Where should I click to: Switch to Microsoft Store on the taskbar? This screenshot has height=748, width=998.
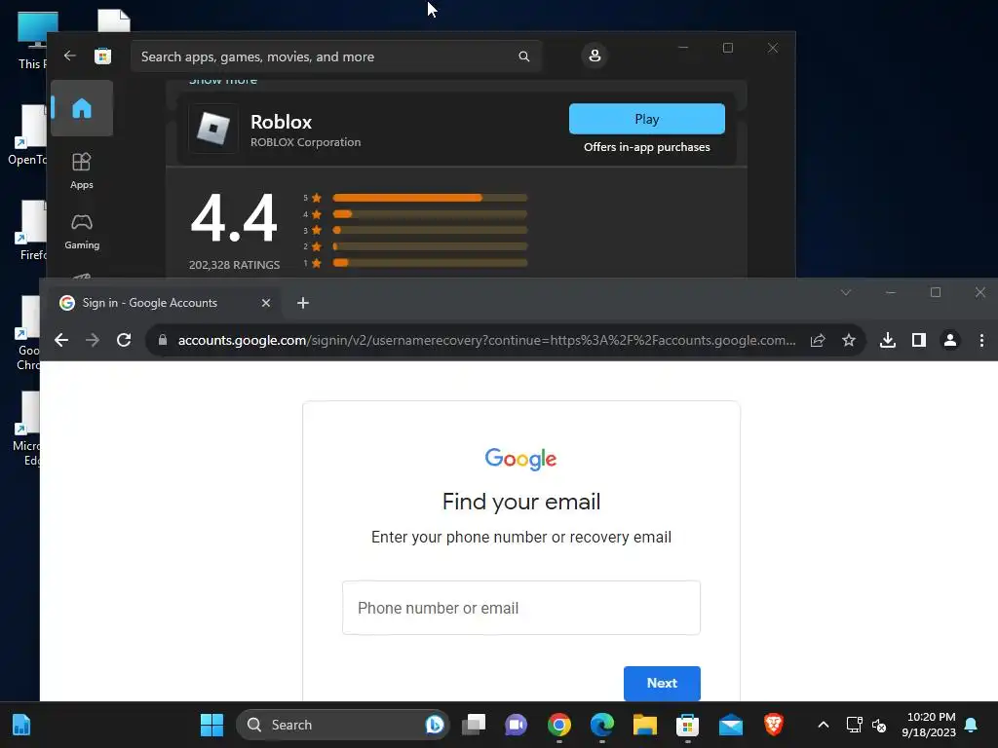(x=687, y=725)
